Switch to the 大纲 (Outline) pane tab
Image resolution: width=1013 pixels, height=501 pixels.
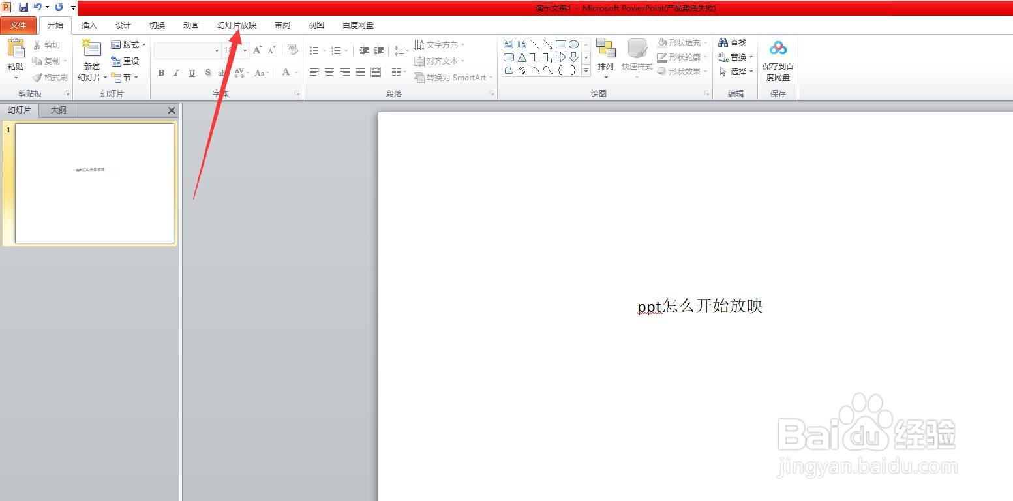pyautogui.click(x=58, y=110)
